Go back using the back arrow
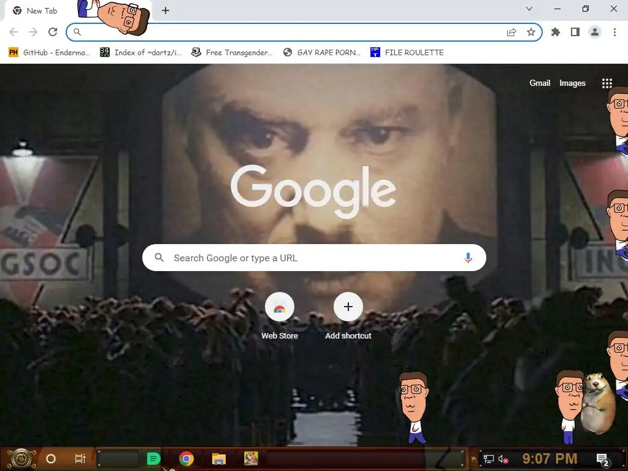 coord(13,32)
